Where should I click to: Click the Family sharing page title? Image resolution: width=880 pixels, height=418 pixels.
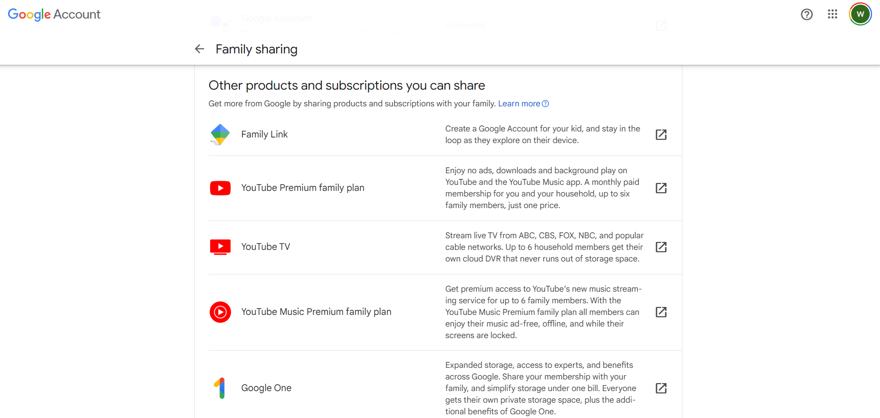point(257,49)
